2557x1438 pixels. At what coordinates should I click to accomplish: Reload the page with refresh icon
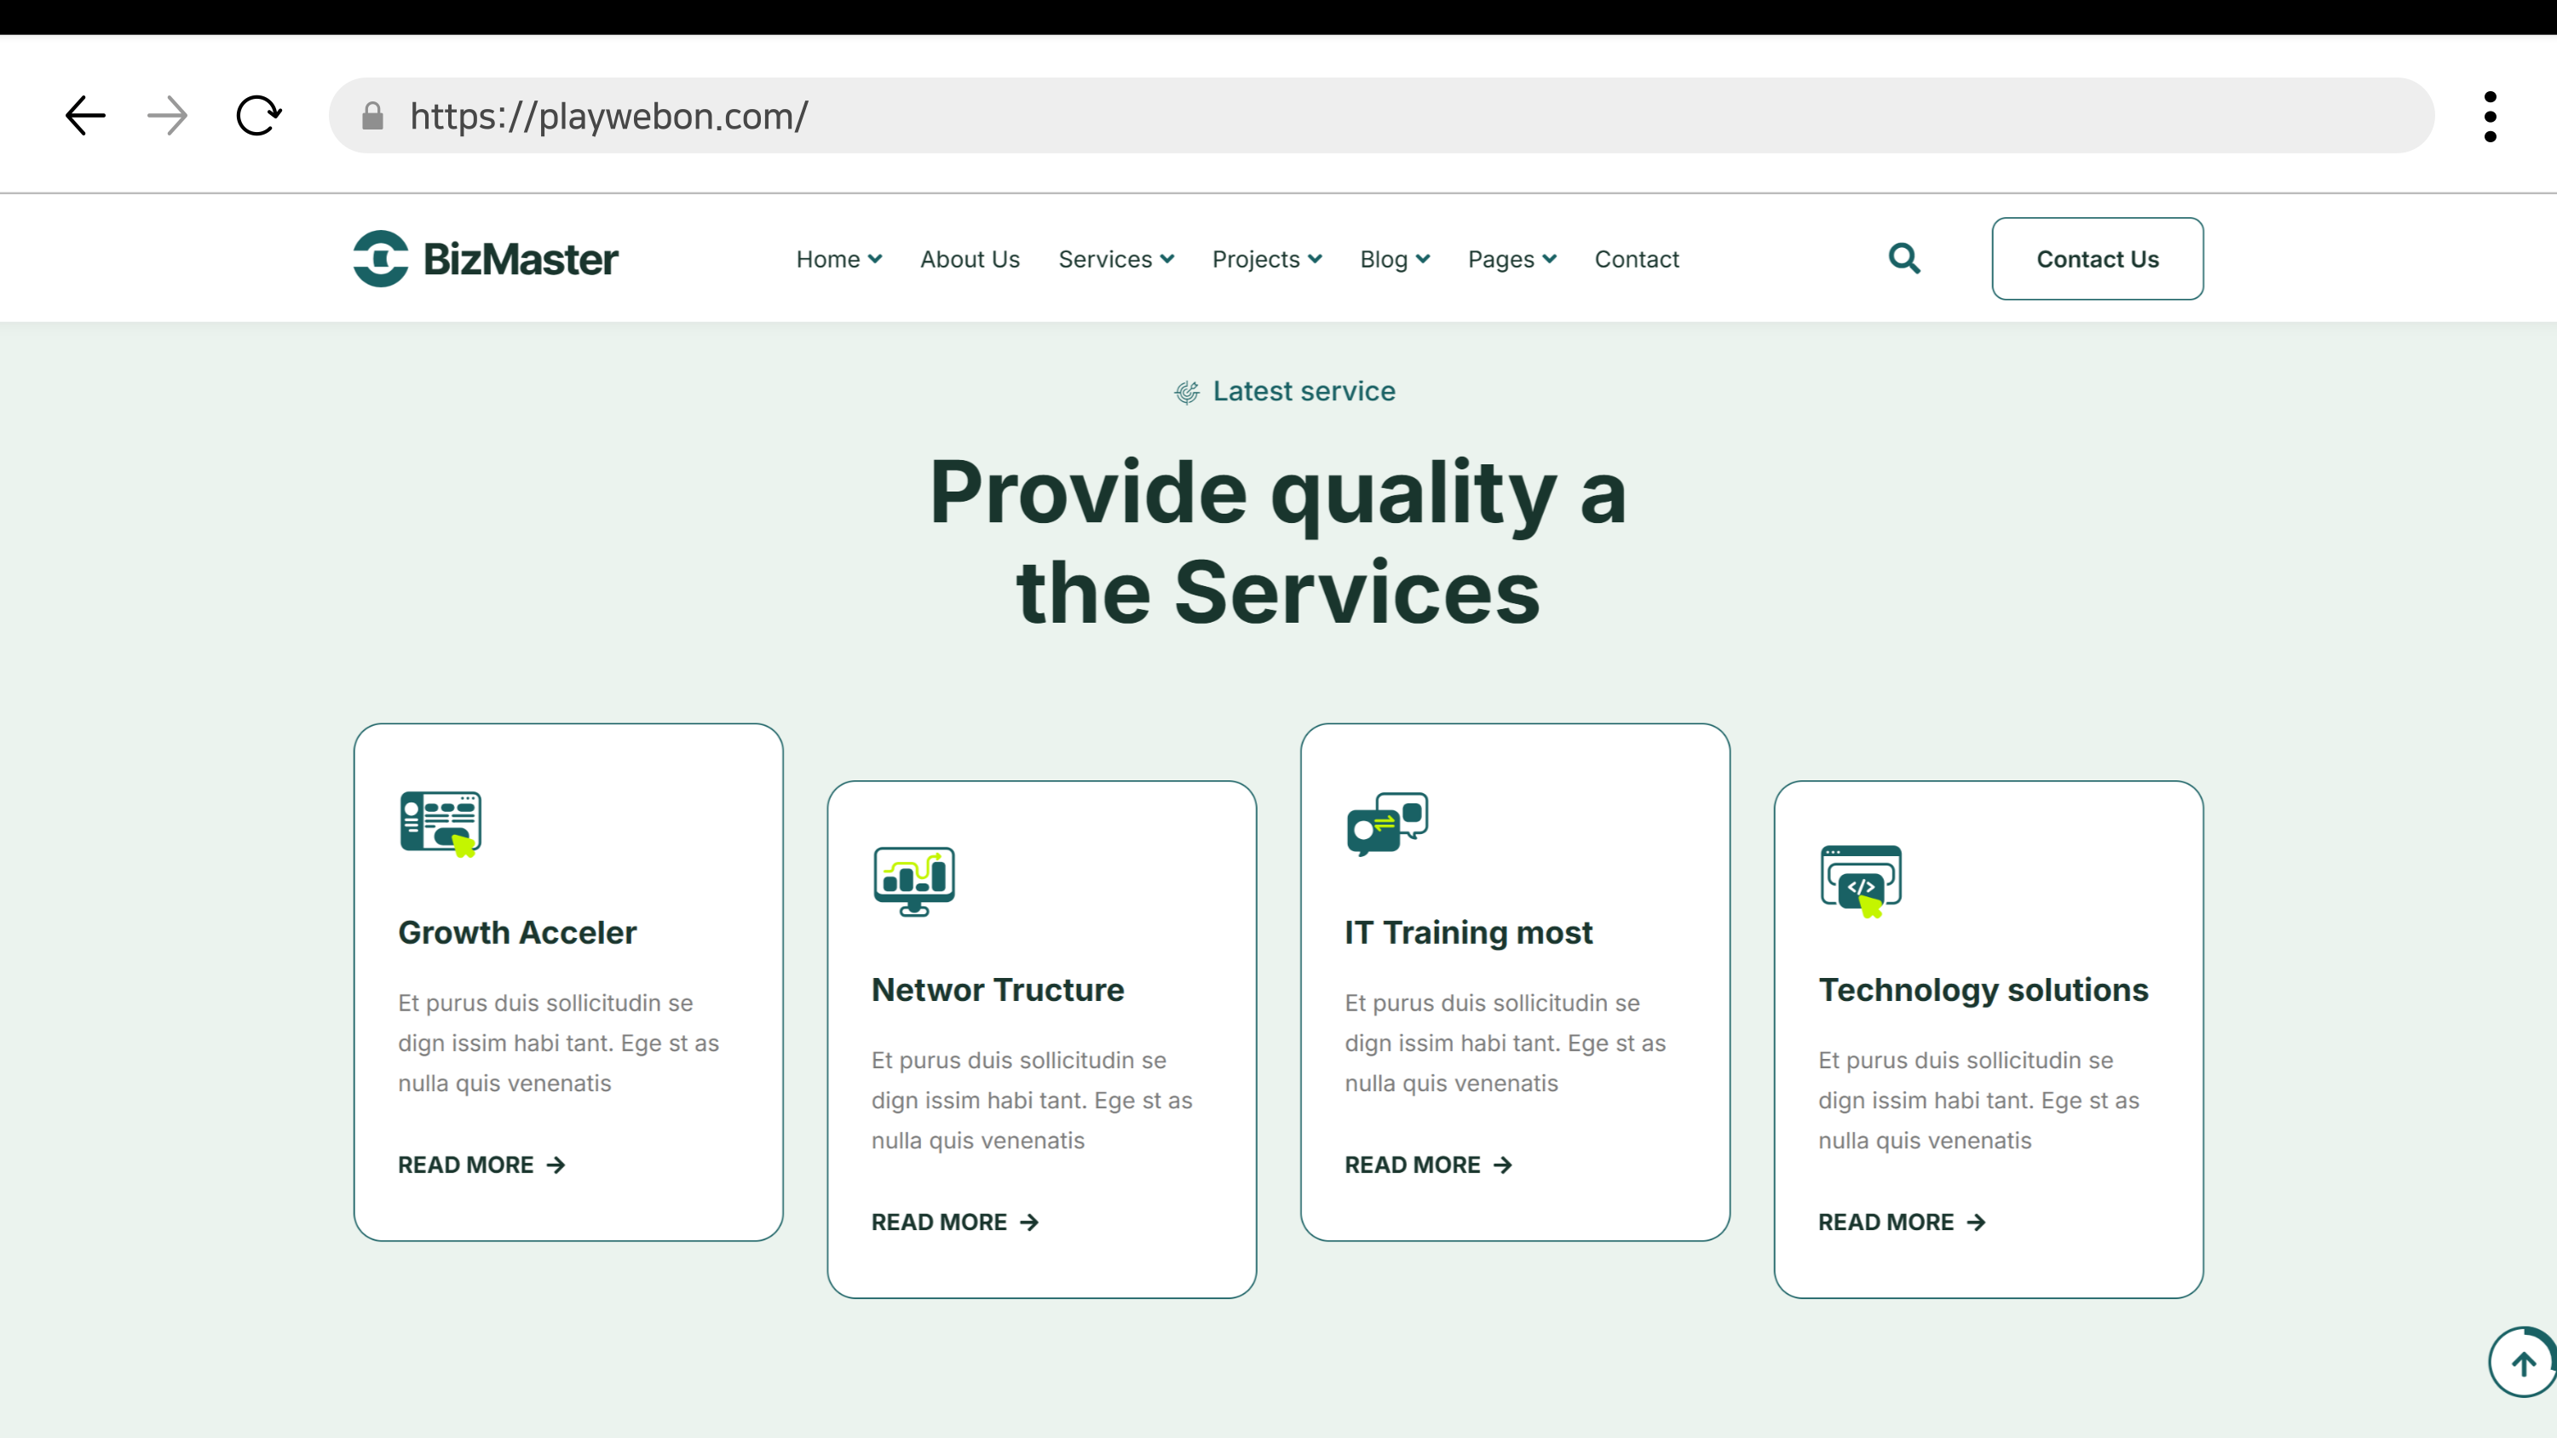(258, 116)
